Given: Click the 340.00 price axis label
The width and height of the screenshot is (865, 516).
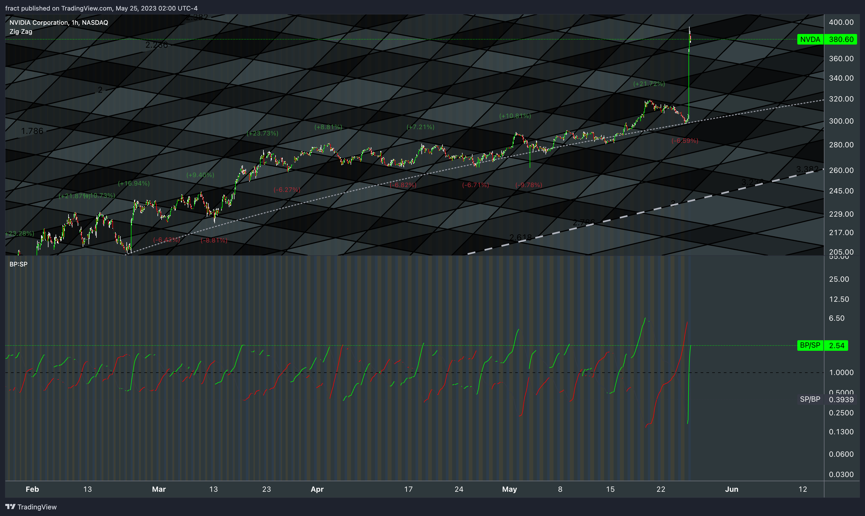Looking at the screenshot, I should (x=841, y=78).
